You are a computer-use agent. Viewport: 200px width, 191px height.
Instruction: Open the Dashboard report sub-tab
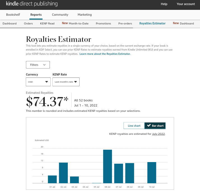[10, 24]
